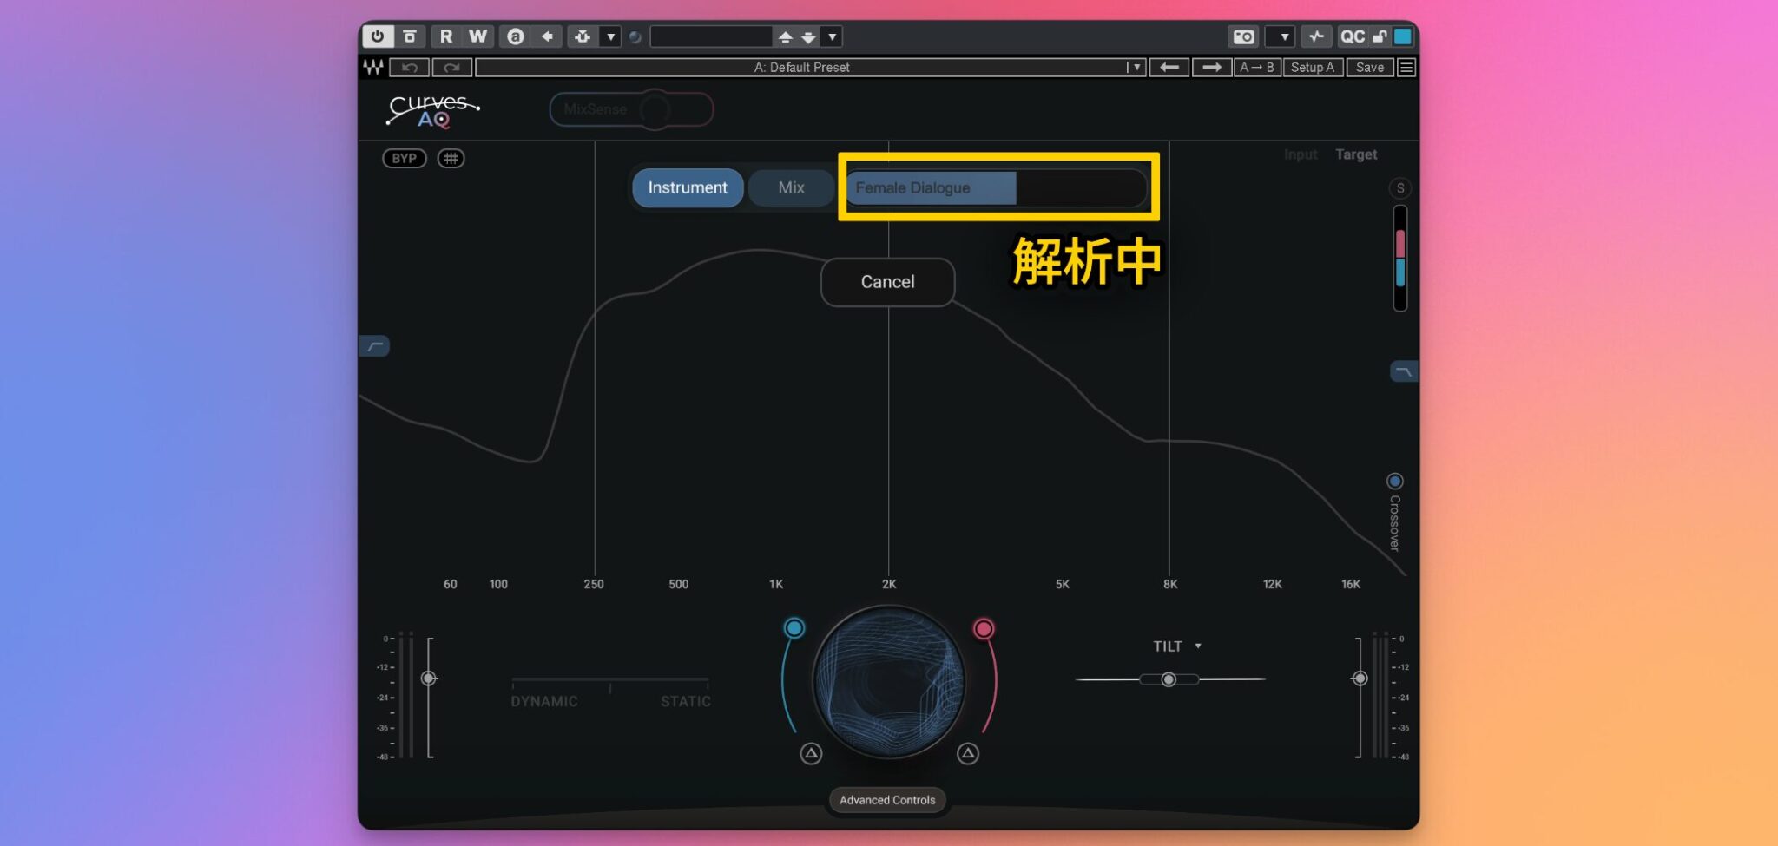Image resolution: width=1778 pixels, height=846 pixels.
Task: Enable the S solo toggle on the right
Action: click(1400, 188)
